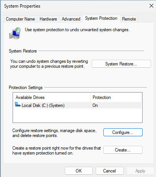Close the System Properties dialog with X

(x=151, y=6)
